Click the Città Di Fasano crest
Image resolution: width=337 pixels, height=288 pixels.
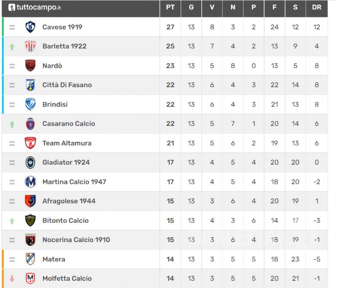(x=30, y=85)
